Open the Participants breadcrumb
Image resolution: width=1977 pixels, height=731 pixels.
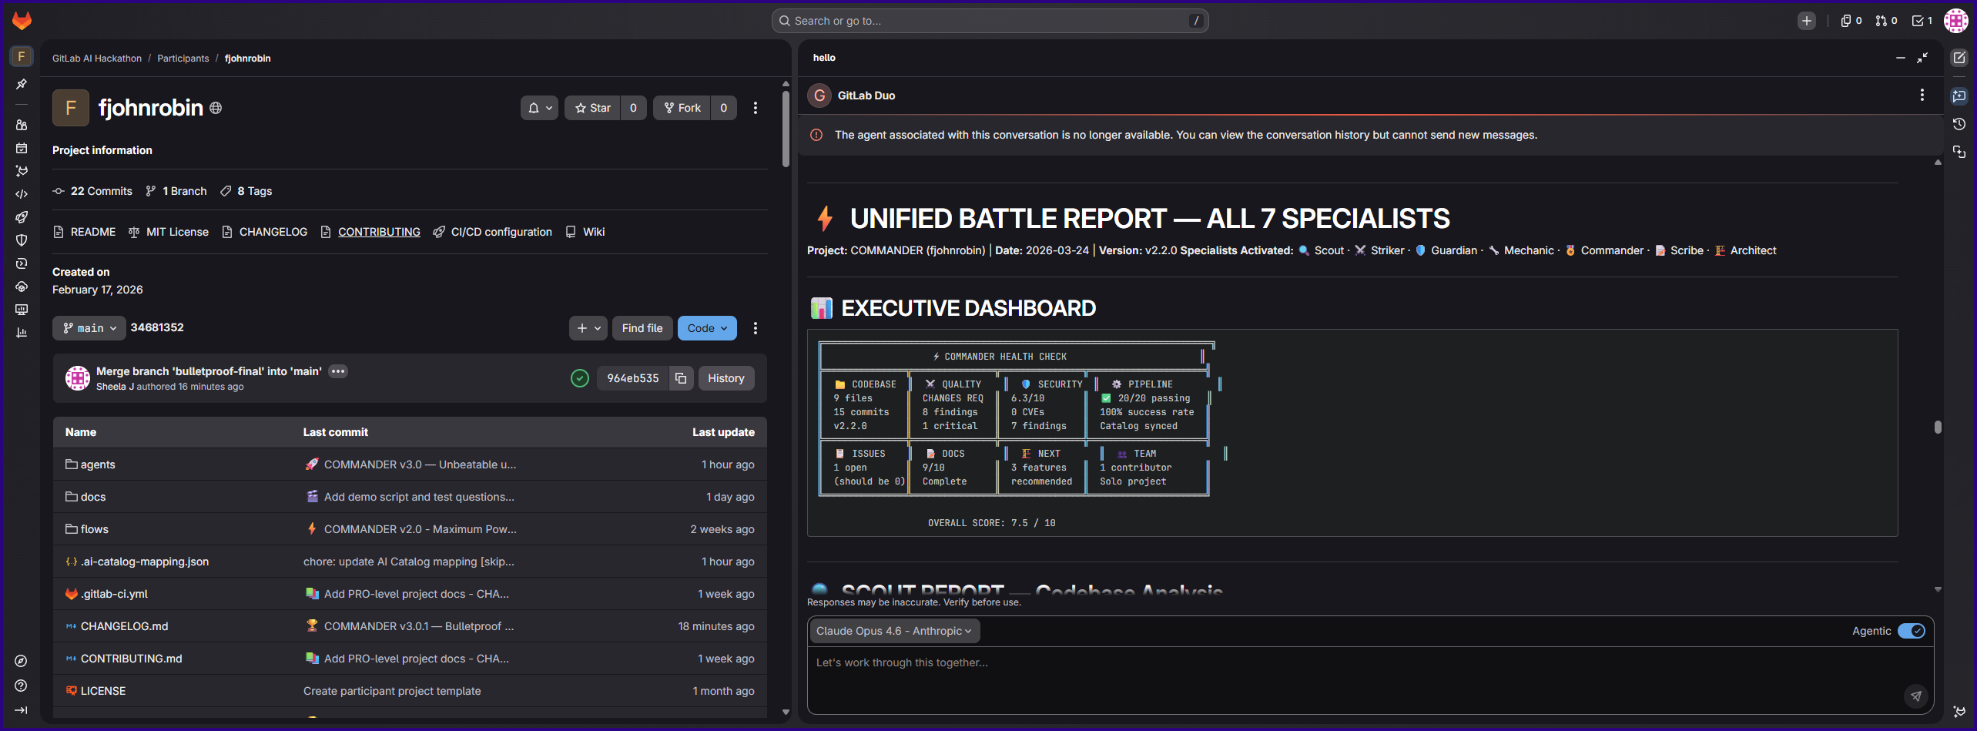tap(183, 59)
